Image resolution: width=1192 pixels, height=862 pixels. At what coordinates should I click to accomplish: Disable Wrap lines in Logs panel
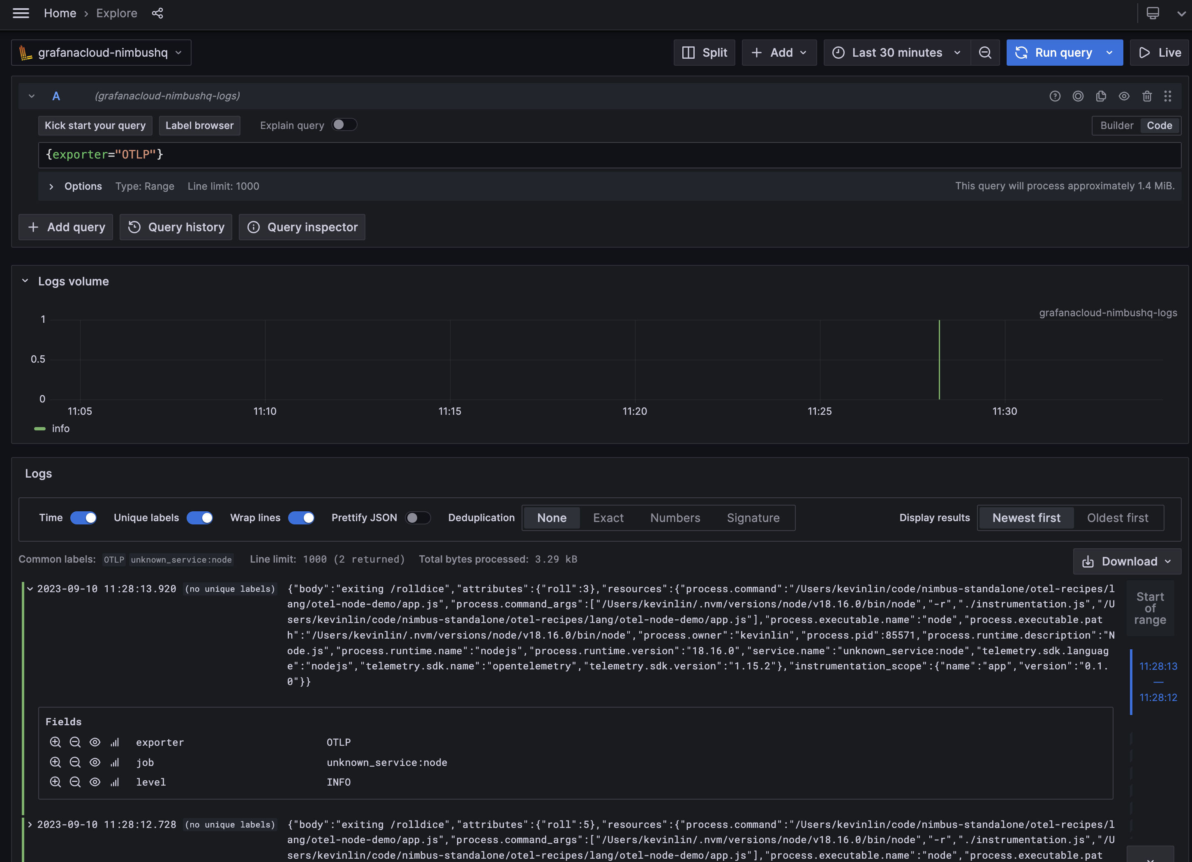point(301,517)
